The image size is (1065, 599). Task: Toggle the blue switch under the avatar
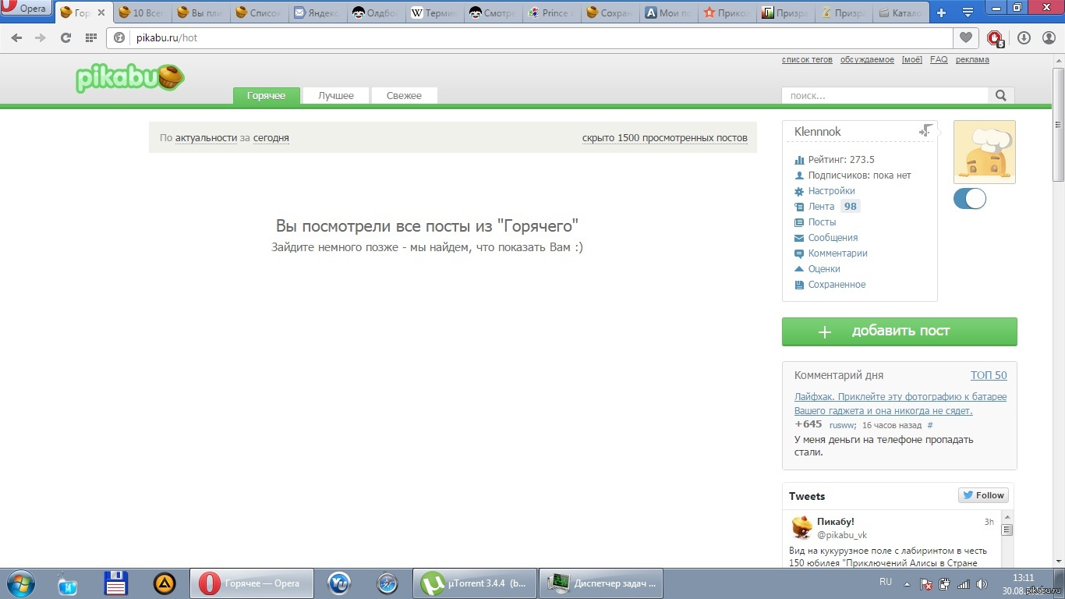point(969,199)
